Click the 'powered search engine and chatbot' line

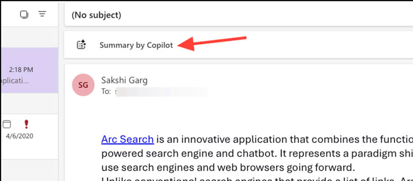point(257,153)
